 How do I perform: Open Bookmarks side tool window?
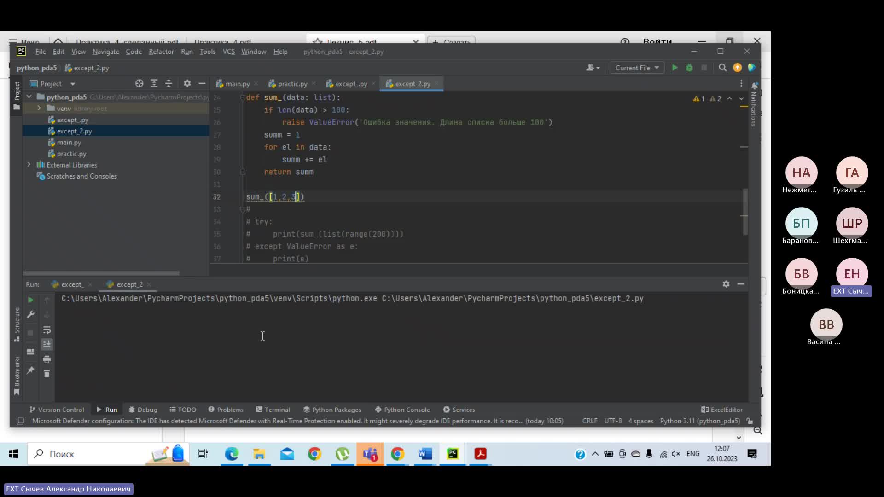(17, 375)
